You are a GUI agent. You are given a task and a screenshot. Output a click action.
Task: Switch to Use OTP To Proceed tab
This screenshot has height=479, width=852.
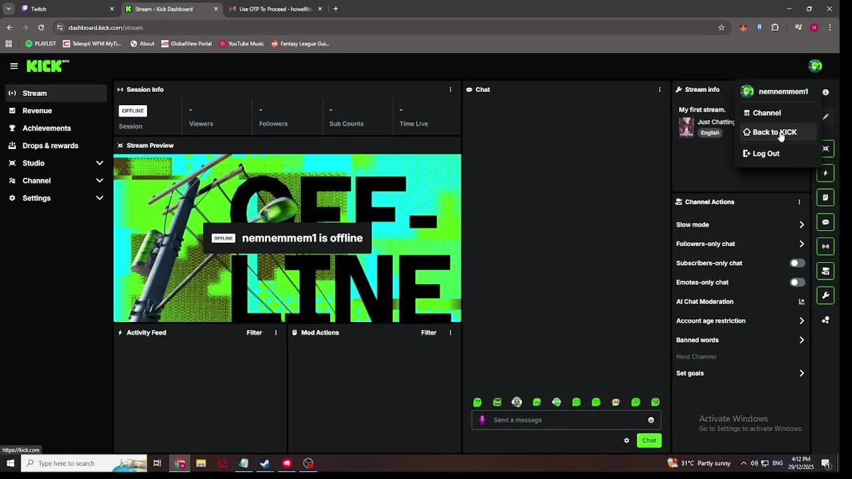(276, 9)
